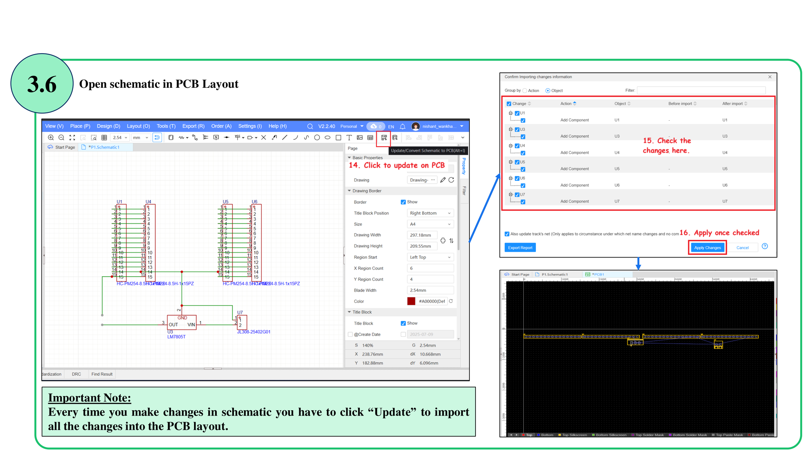Open the Size A4 dropdown

[430, 224]
